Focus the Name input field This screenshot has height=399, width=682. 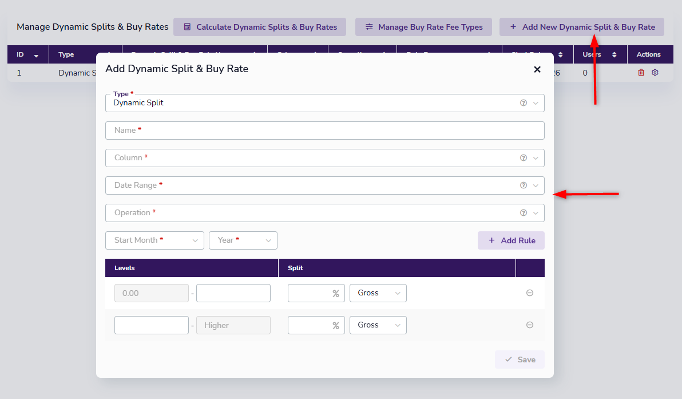pos(324,131)
